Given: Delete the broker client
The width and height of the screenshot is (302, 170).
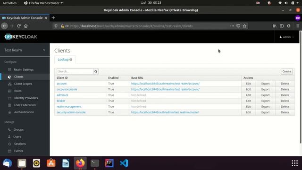Looking at the screenshot, I should click(x=285, y=101).
